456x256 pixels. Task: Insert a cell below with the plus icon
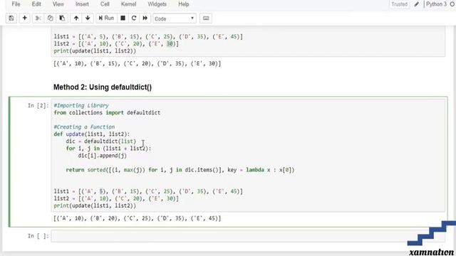[x=25, y=18]
